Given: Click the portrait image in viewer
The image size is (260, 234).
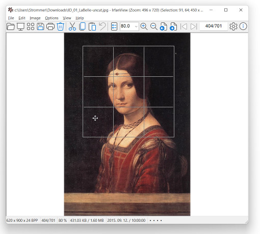Looking at the screenshot, I should [x=127, y=124].
